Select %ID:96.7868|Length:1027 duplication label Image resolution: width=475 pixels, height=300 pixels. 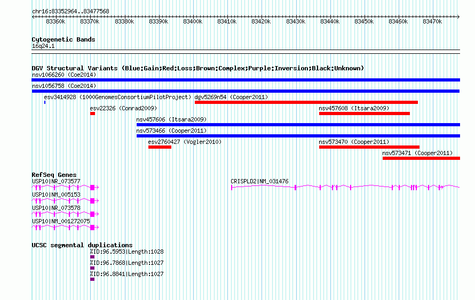(126, 263)
